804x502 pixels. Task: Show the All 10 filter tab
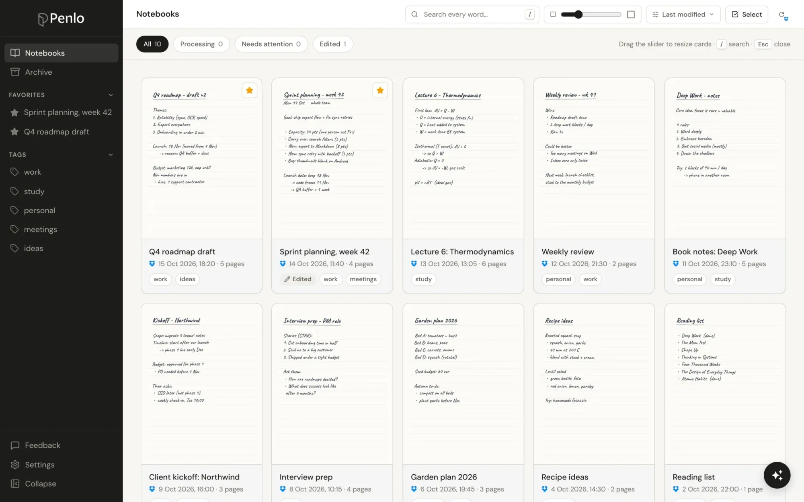(x=152, y=44)
